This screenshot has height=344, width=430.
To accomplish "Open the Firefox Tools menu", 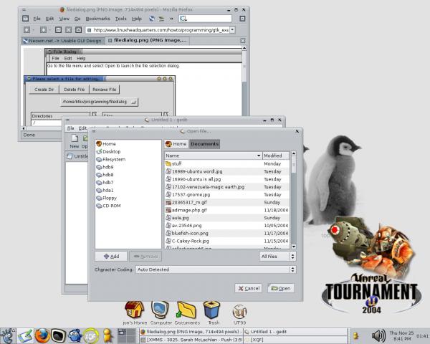I will [x=120, y=19].
